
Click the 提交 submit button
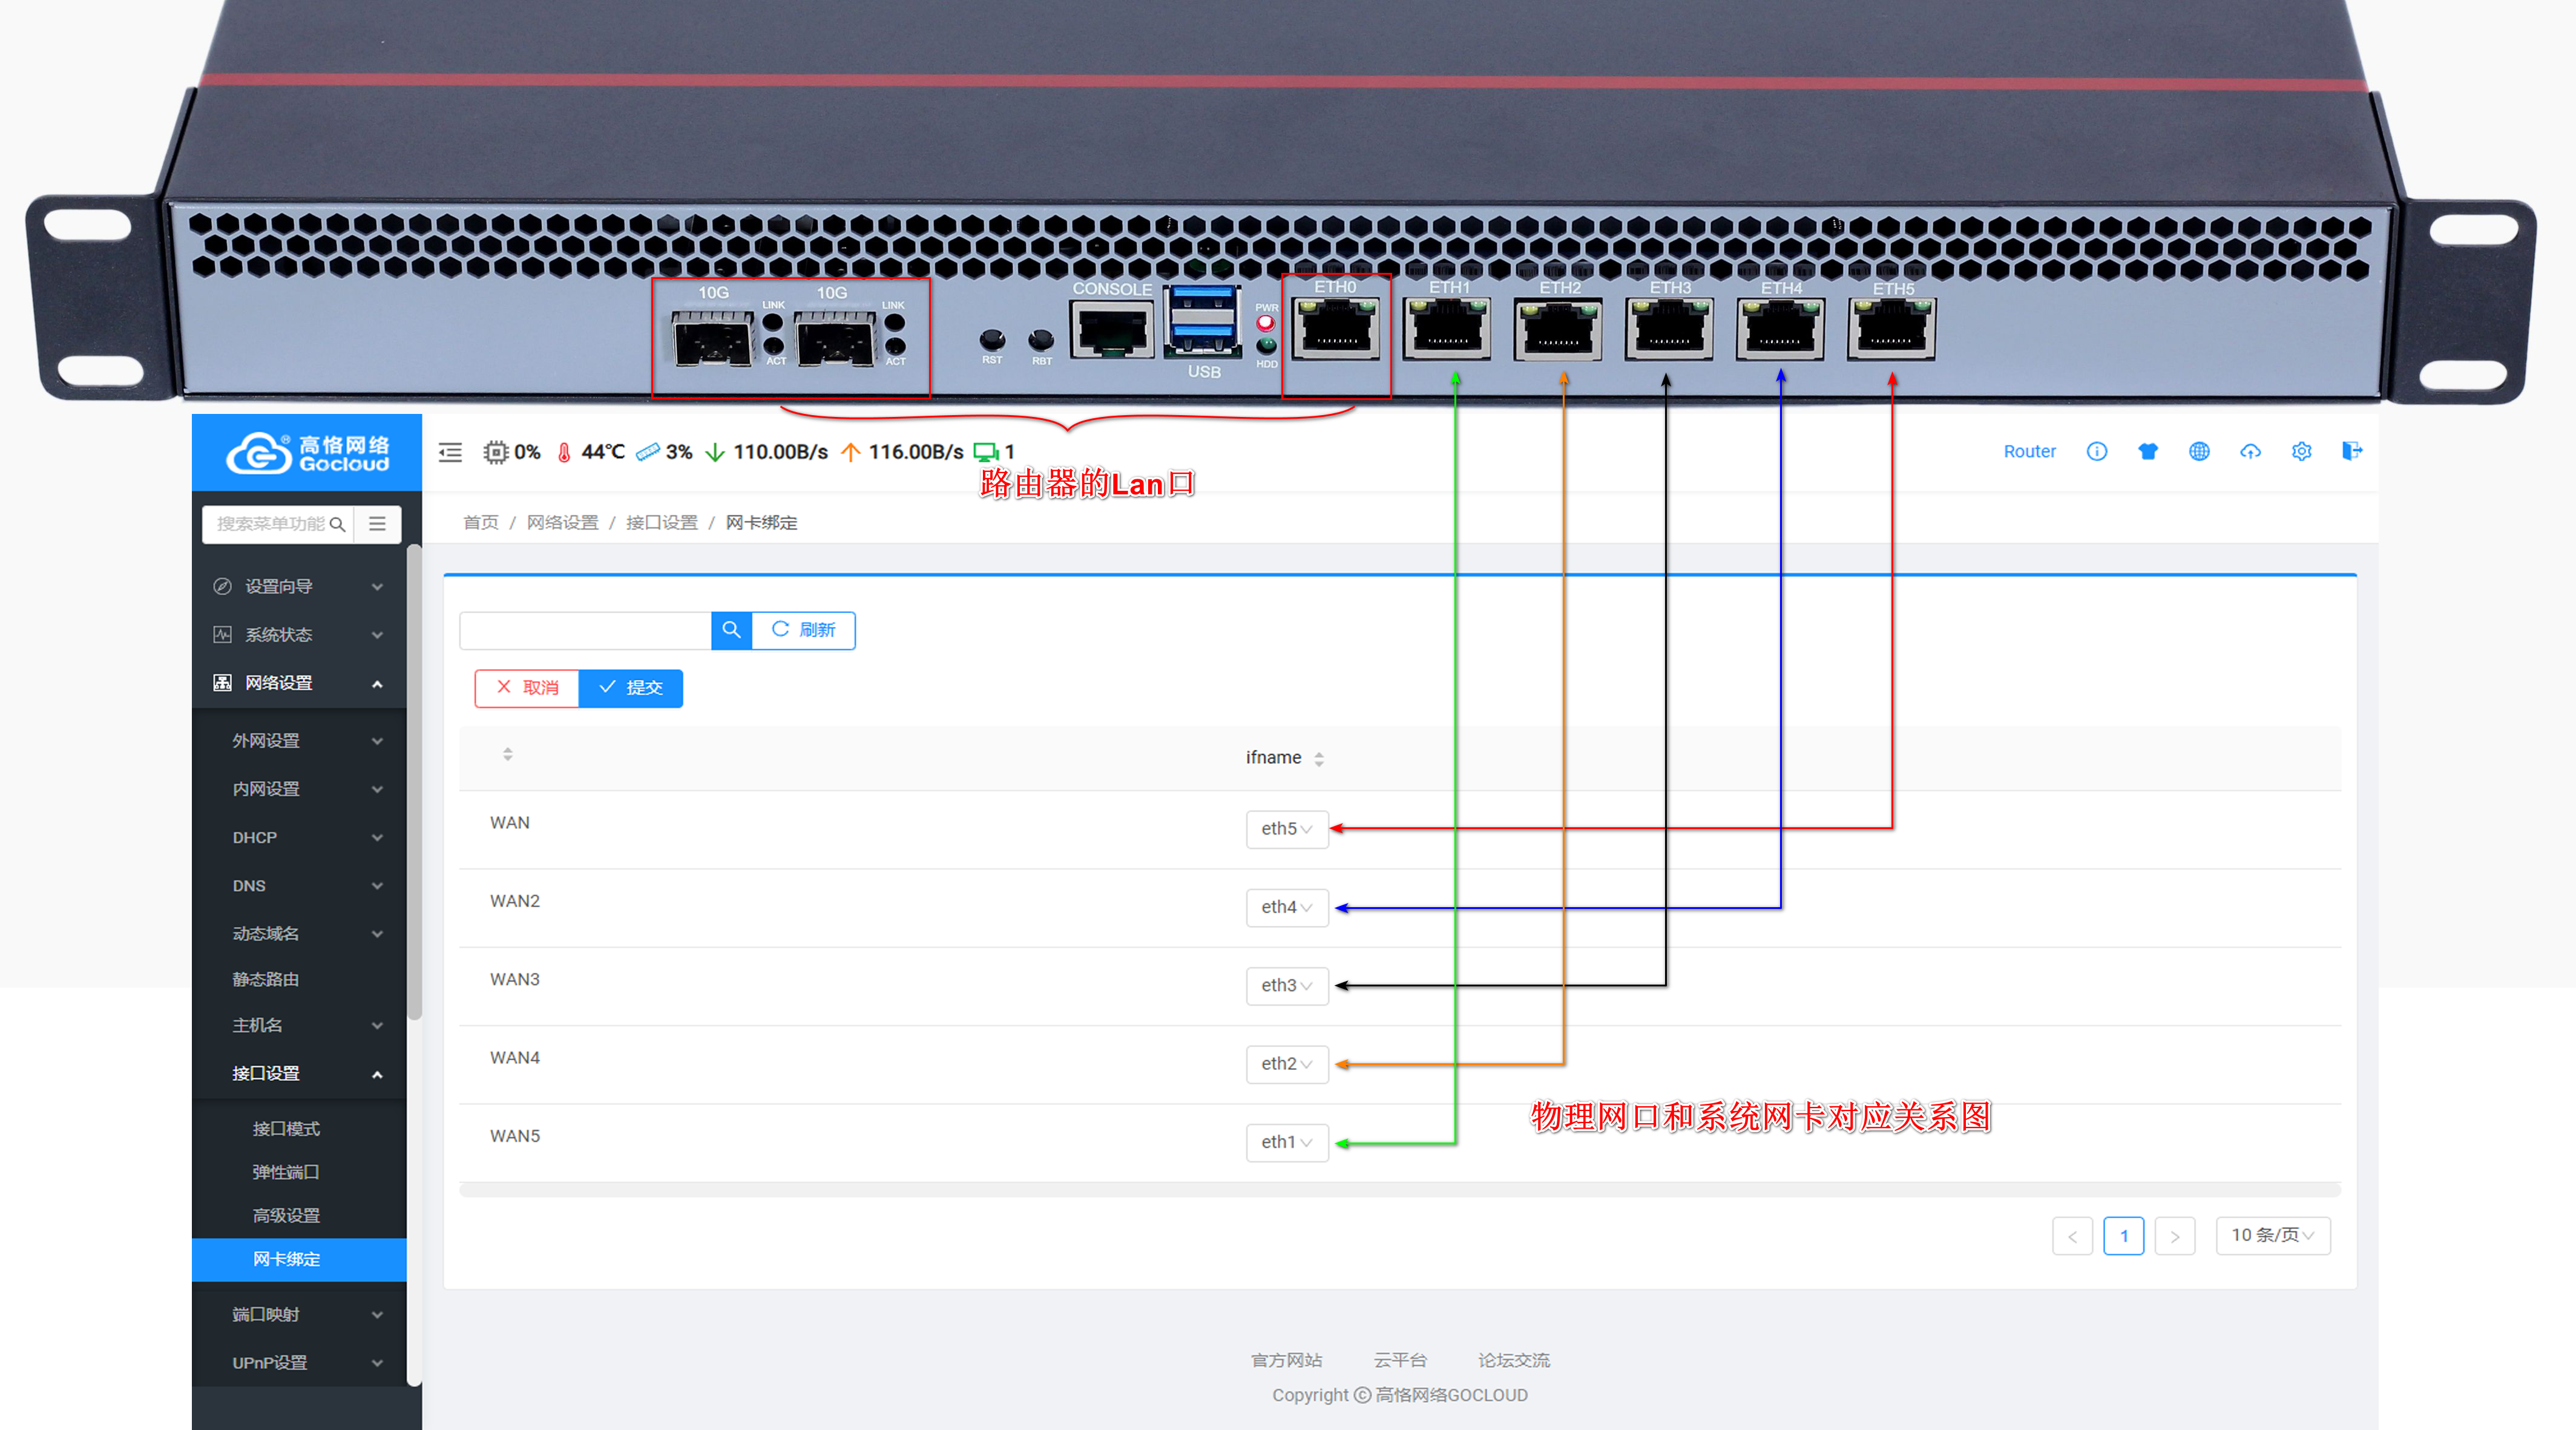pyautogui.click(x=630, y=688)
